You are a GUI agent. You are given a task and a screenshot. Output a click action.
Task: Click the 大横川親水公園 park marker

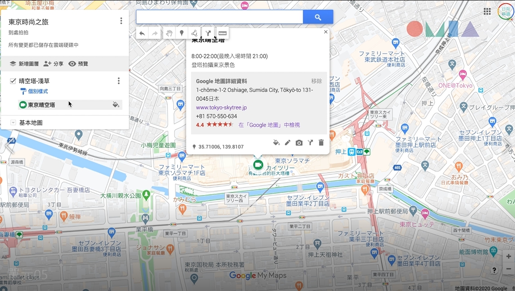147,195
